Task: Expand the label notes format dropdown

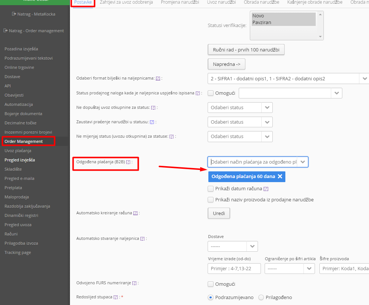Action: pos(365,78)
